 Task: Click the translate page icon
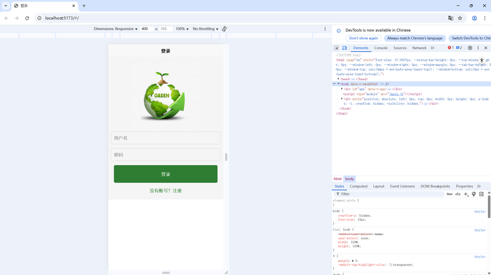450,18
